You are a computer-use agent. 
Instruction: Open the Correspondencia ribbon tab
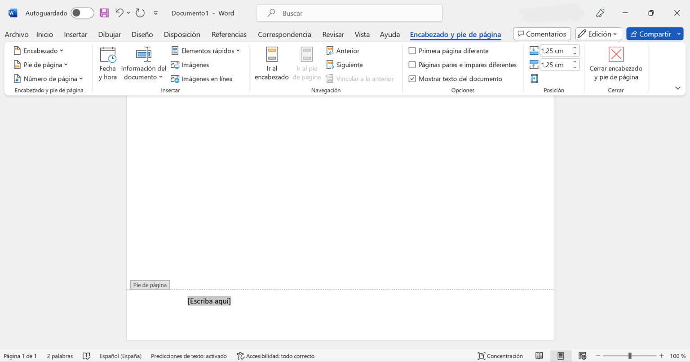coord(284,34)
